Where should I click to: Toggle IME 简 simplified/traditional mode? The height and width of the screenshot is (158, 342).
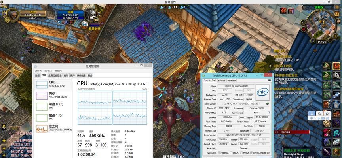[x=328, y=118]
